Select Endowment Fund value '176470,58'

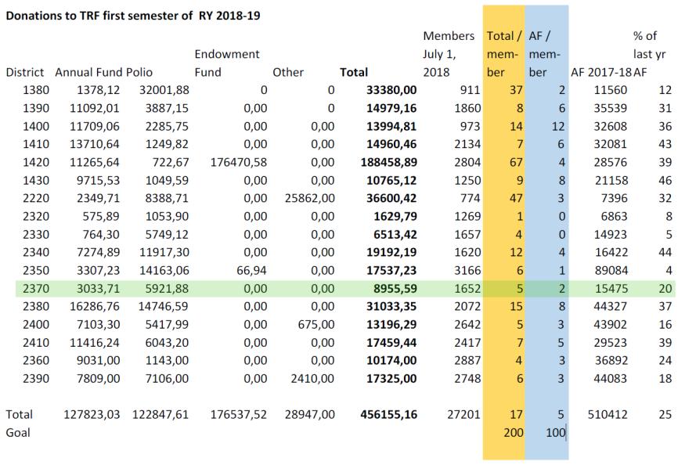[239, 162]
